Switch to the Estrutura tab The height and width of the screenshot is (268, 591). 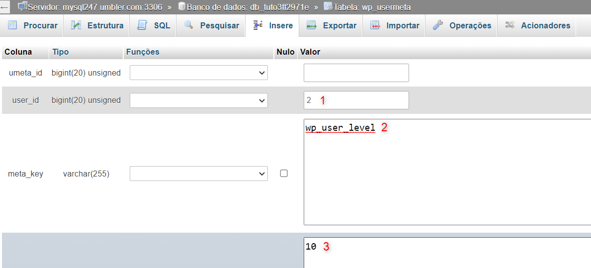pyautogui.click(x=105, y=25)
